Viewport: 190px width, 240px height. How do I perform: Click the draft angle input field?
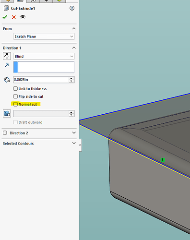point(41,114)
